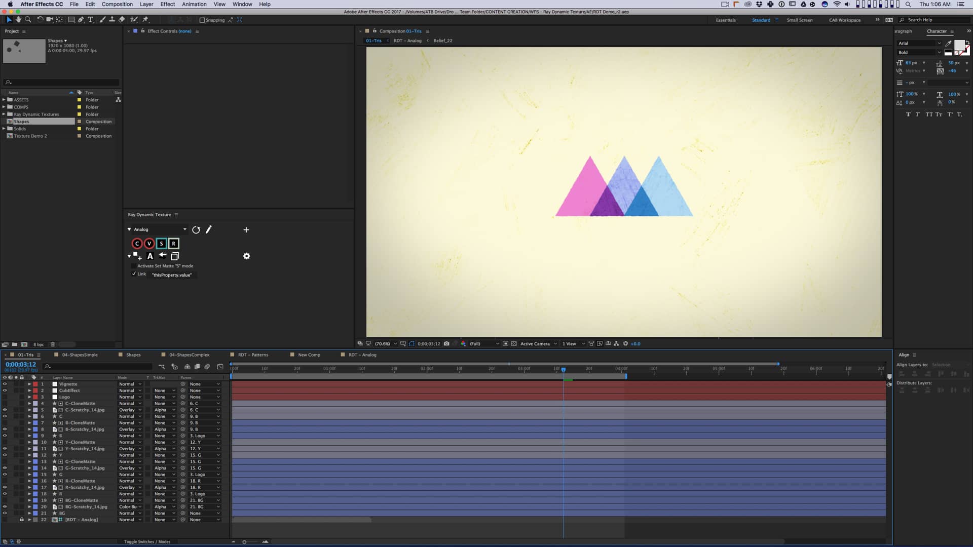973x547 pixels.
Task: Open the Composition menu
Action: pyautogui.click(x=117, y=4)
